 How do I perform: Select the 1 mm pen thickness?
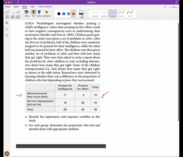130,14
